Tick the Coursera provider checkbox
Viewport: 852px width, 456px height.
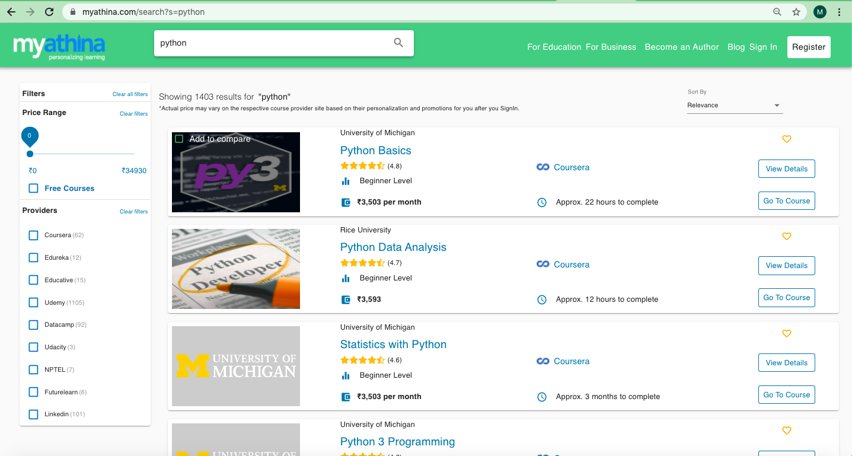coord(34,235)
